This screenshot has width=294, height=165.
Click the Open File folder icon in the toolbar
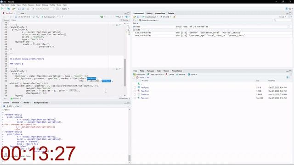pos(13,9)
